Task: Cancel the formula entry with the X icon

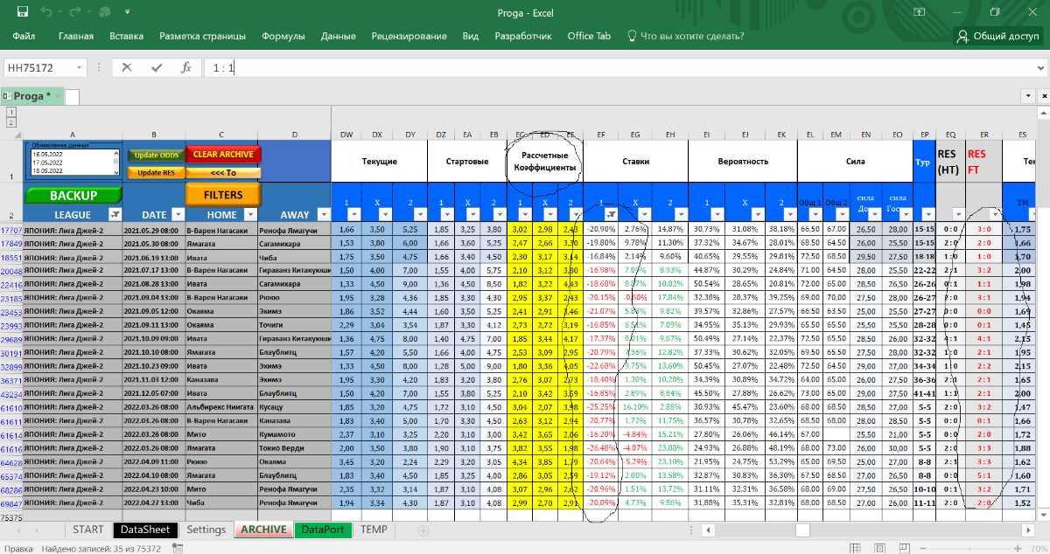Action: (x=127, y=67)
